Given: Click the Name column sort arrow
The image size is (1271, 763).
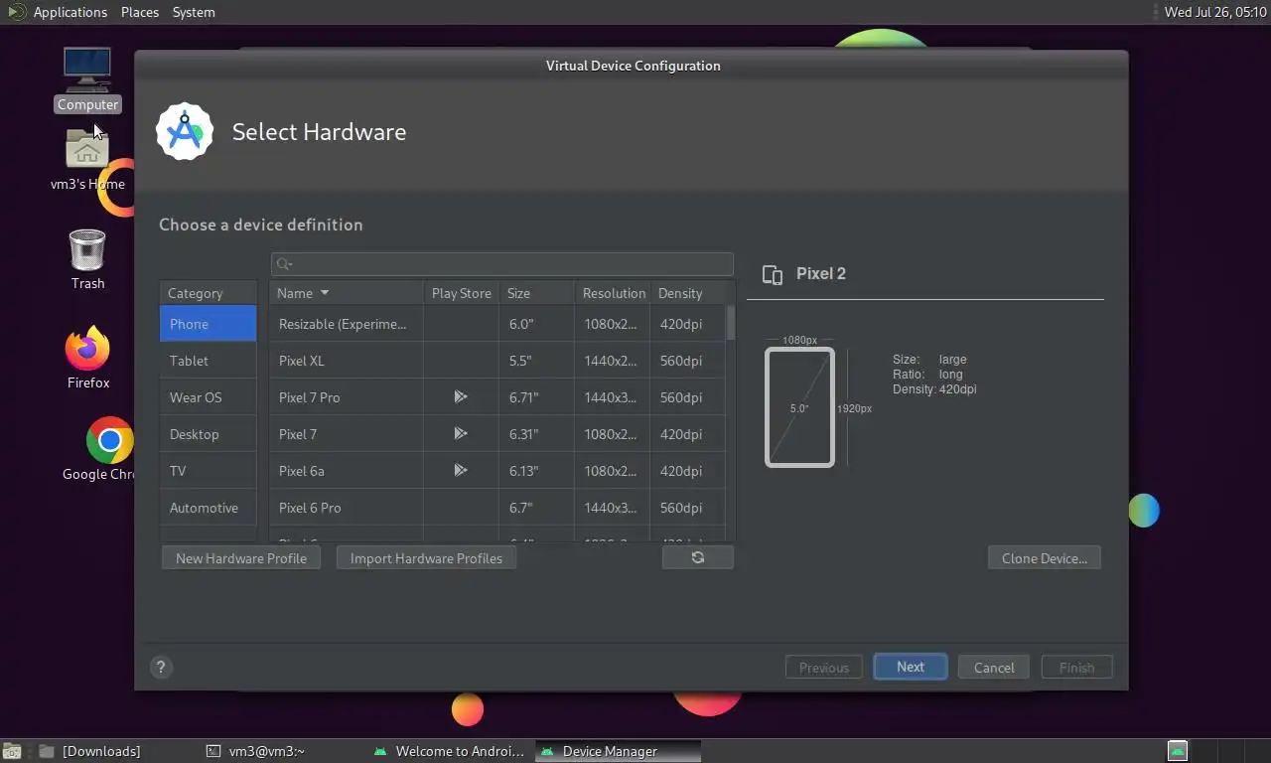Looking at the screenshot, I should coord(325,293).
